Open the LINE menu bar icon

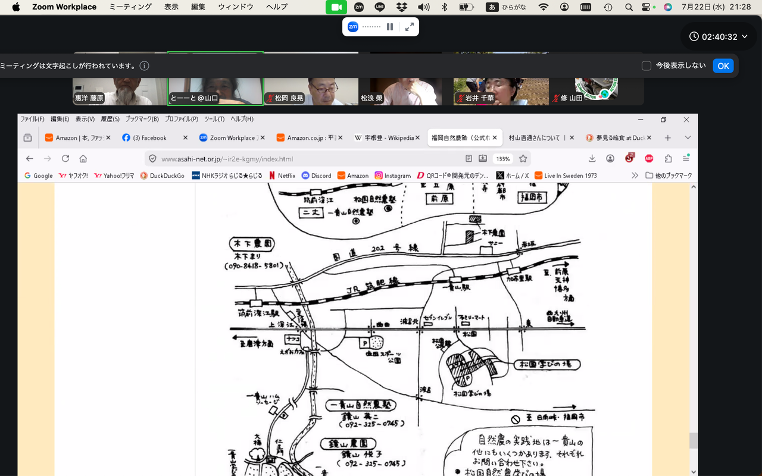(380, 7)
